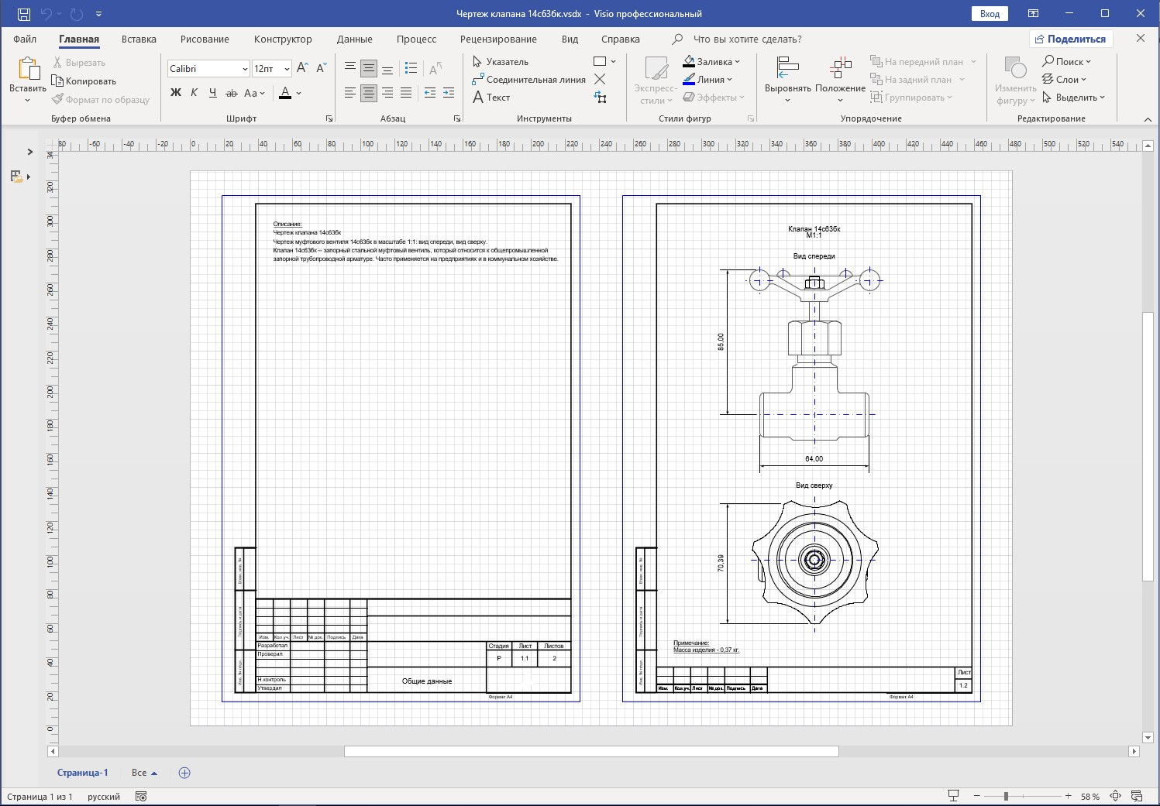Viewport: 1160px width, 806px height.
Task: Click the Share (Поделиться) button
Action: point(1071,39)
